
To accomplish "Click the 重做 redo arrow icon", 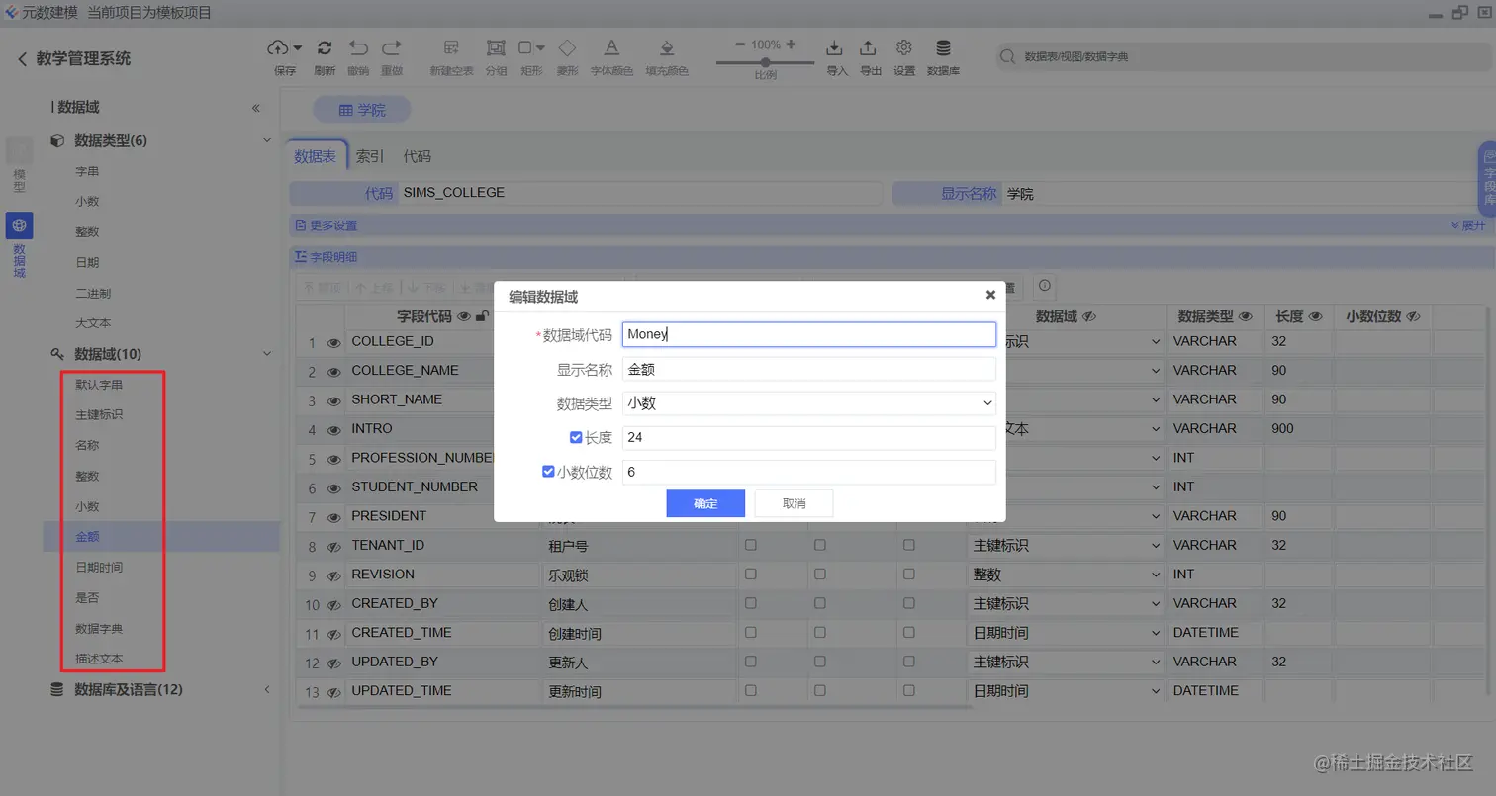I will 392,47.
